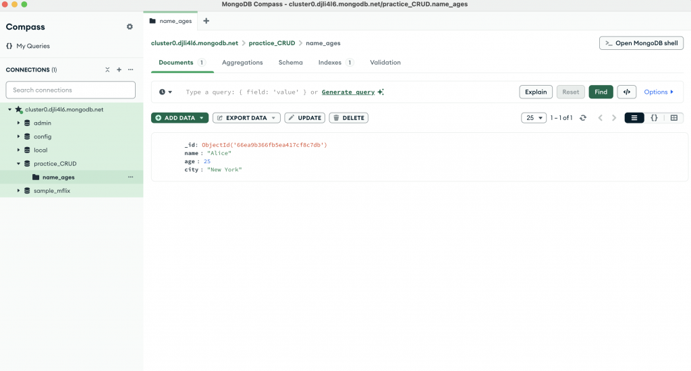
Task: Click the city value "New York"
Action: pyautogui.click(x=224, y=169)
